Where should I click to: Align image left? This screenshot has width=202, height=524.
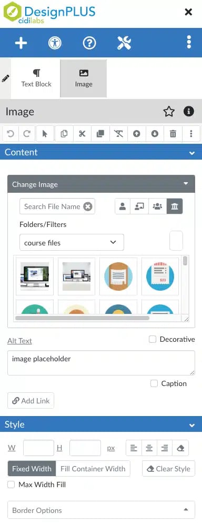(134, 449)
